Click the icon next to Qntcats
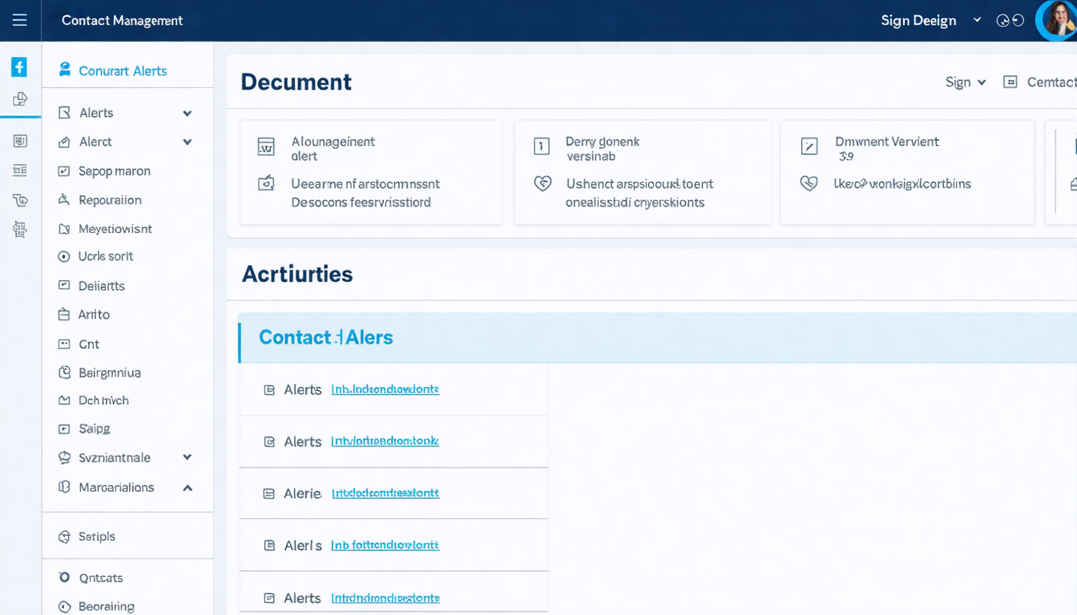This screenshot has width=1077, height=615. 64,577
